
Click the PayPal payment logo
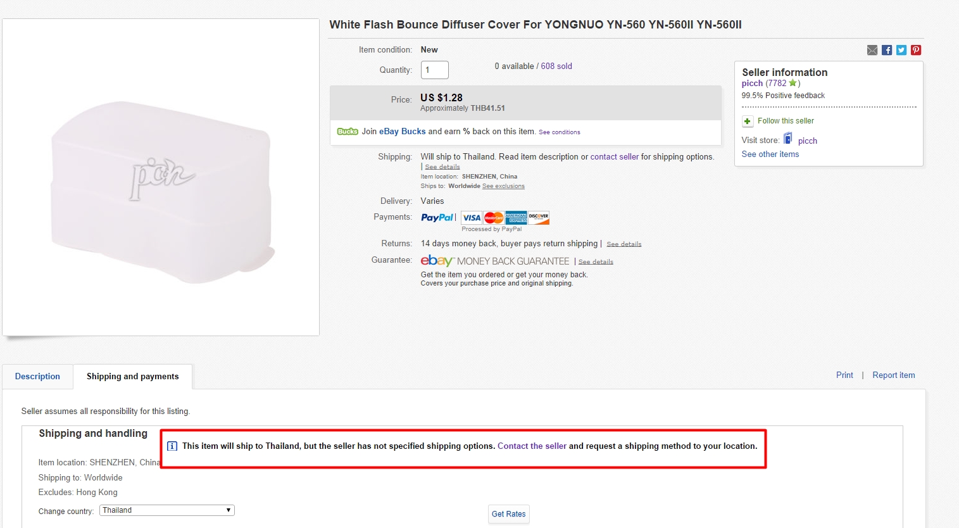pyautogui.click(x=437, y=218)
